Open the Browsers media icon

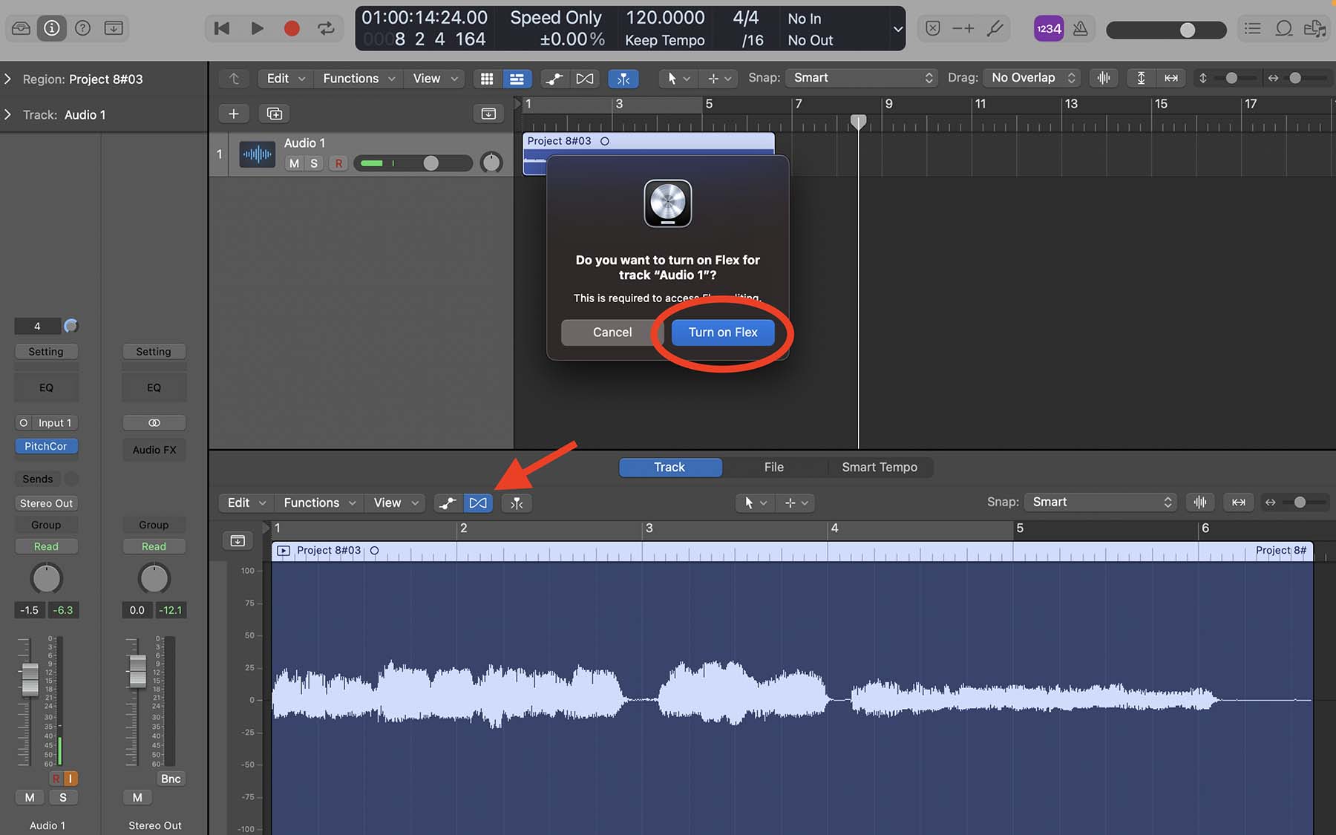click(1314, 28)
